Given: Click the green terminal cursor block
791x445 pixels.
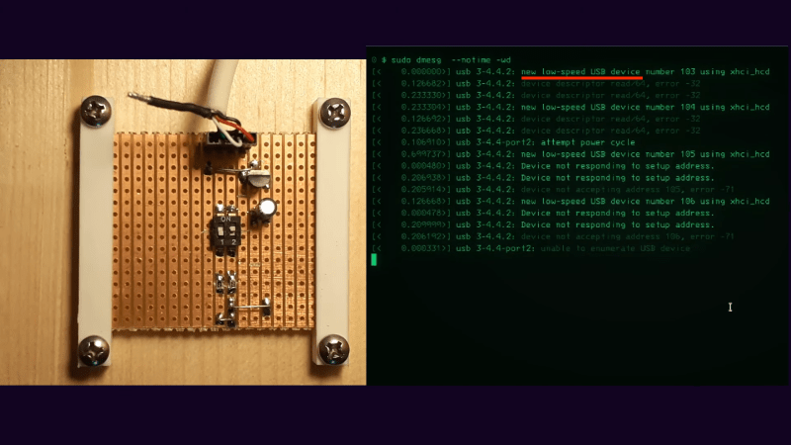Looking at the screenshot, I should tap(374, 260).
